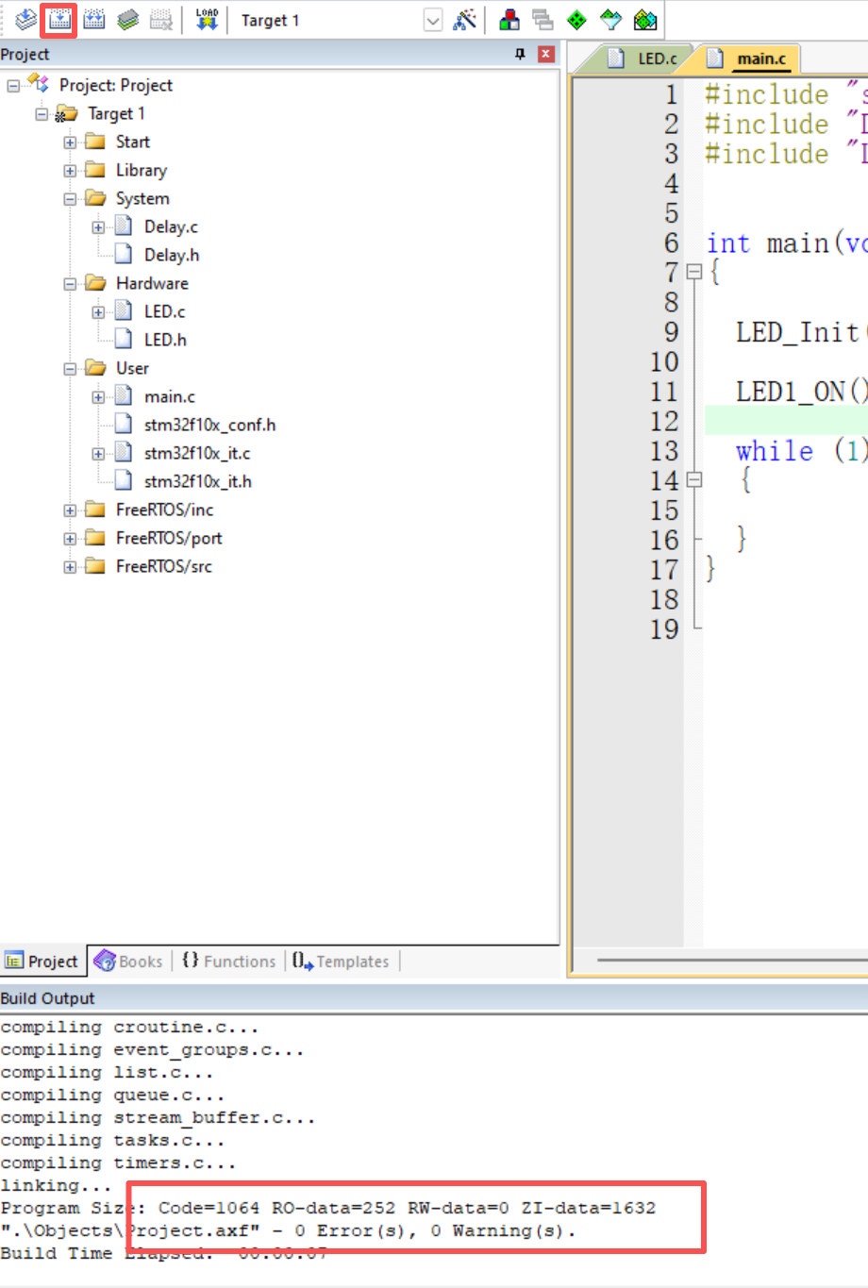Viewport: 868px width, 1288px height.
Task: Click the Build target toolbar icon
Action: point(60,20)
